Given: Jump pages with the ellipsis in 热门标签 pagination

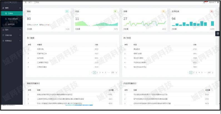Looking at the screenshot, I should coord(205,73).
